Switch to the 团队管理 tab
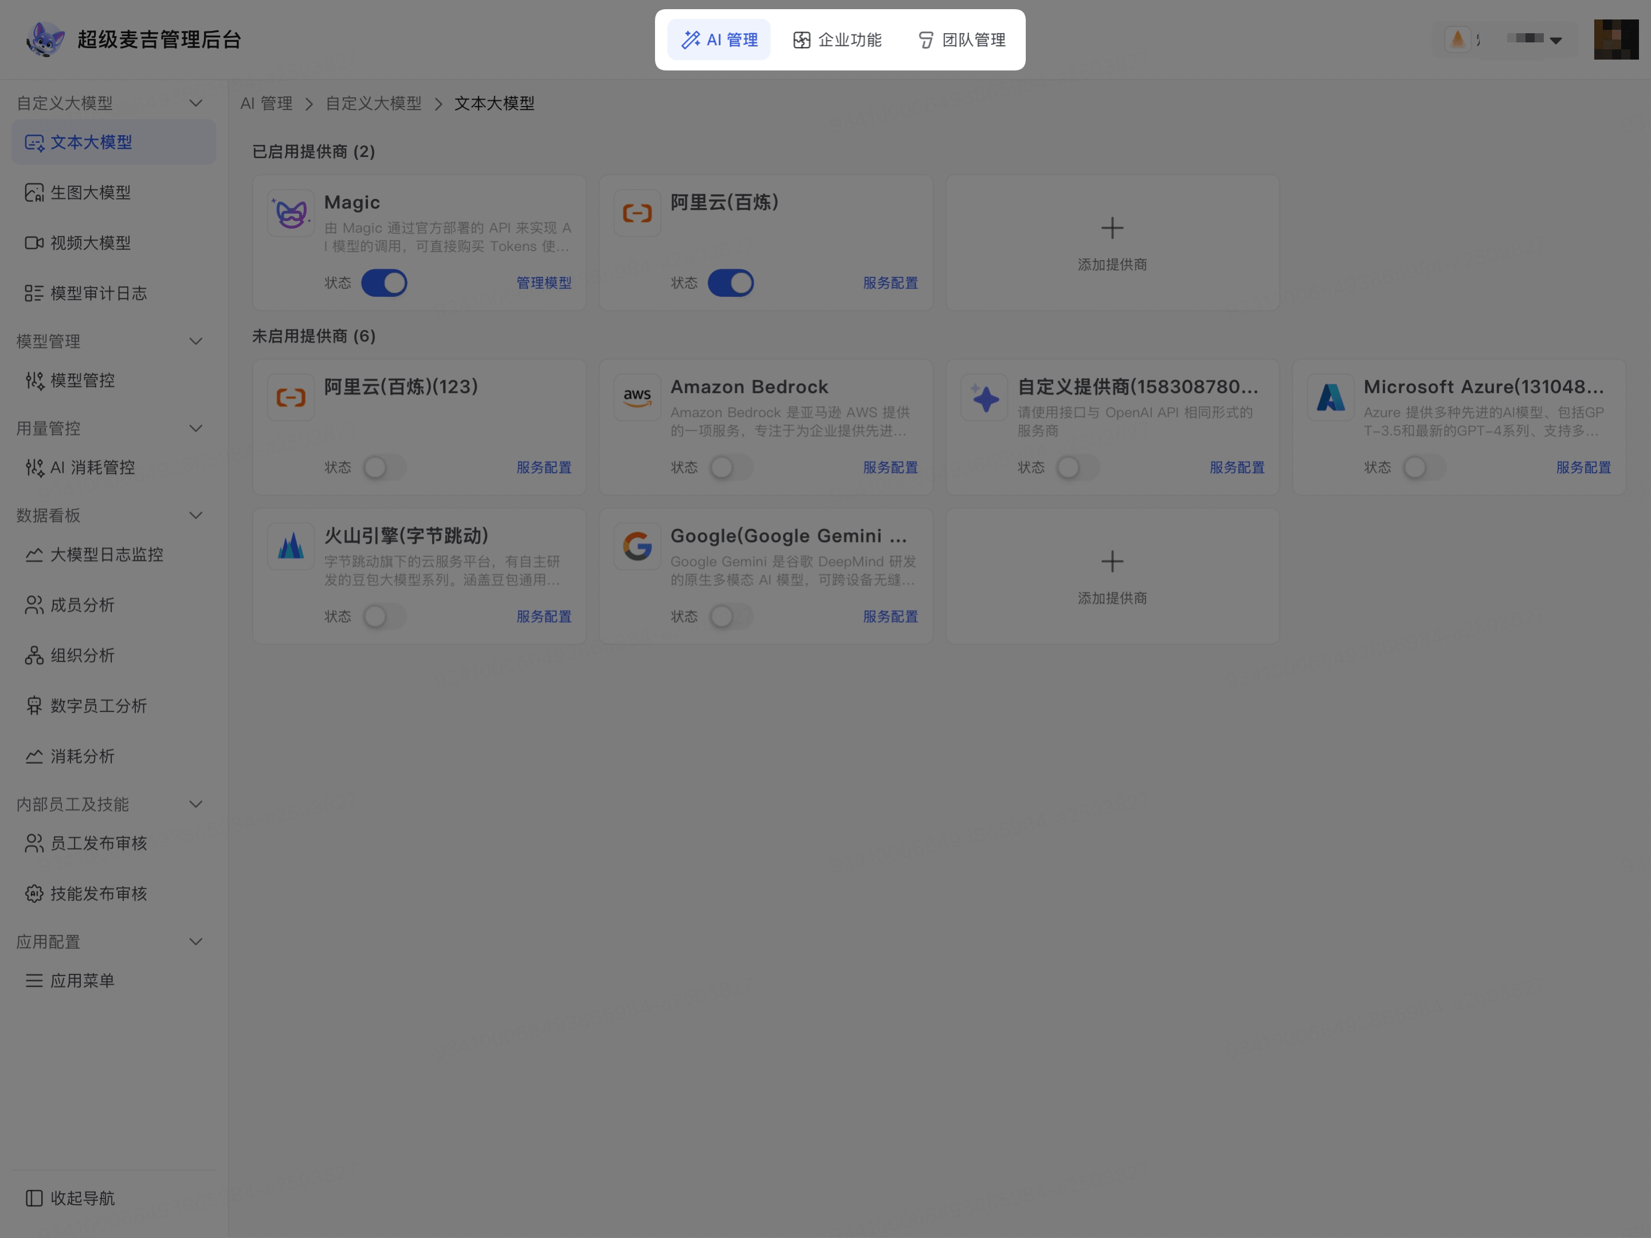Viewport: 1651px width, 1238px height. click(962, 40)
